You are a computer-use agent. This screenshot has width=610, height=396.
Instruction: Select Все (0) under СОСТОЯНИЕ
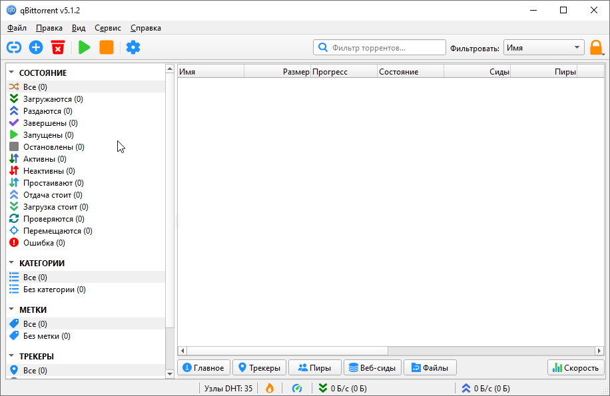coord(86,87)
